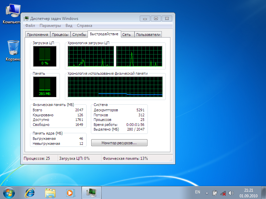Open the Вид menu
Image resolution: width=266 pixels, height=199 pixels.
click(x=69, y=26)
